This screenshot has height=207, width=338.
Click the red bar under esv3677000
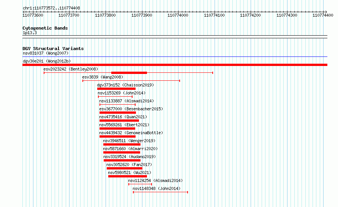(118, 113)
